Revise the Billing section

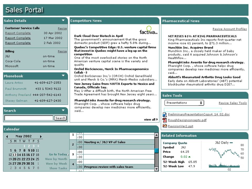62,51
